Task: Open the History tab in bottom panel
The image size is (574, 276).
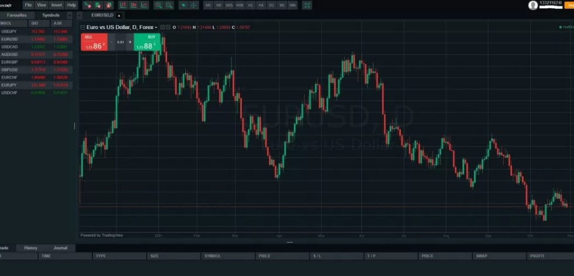Action: [31, 248]
